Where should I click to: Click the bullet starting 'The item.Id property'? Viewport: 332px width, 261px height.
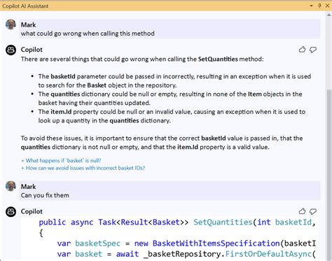coord(172,116)
